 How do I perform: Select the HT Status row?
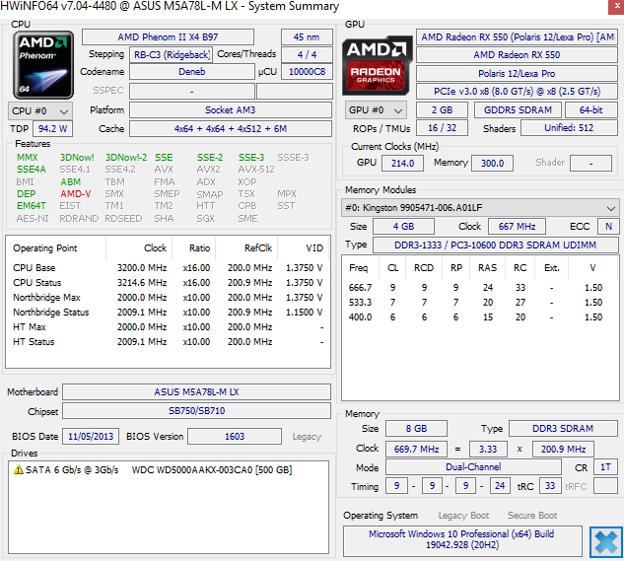click(x=168, y=341)
